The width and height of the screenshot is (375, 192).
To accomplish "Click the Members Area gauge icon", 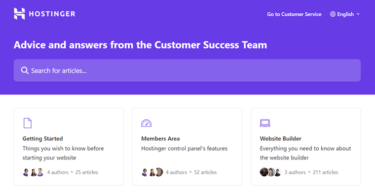I will point(147,123).
